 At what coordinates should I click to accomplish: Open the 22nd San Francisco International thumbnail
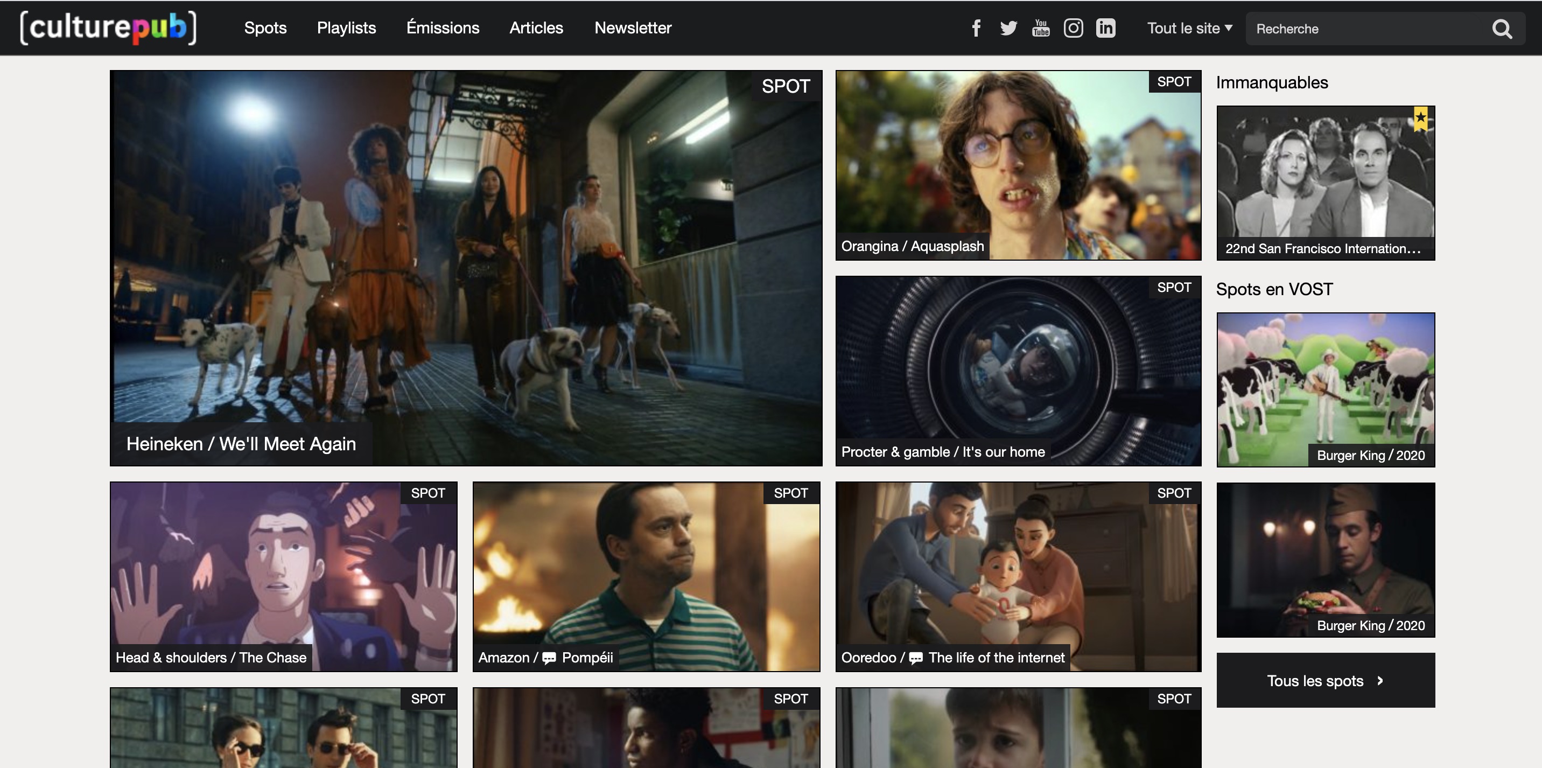(1326, 183)
